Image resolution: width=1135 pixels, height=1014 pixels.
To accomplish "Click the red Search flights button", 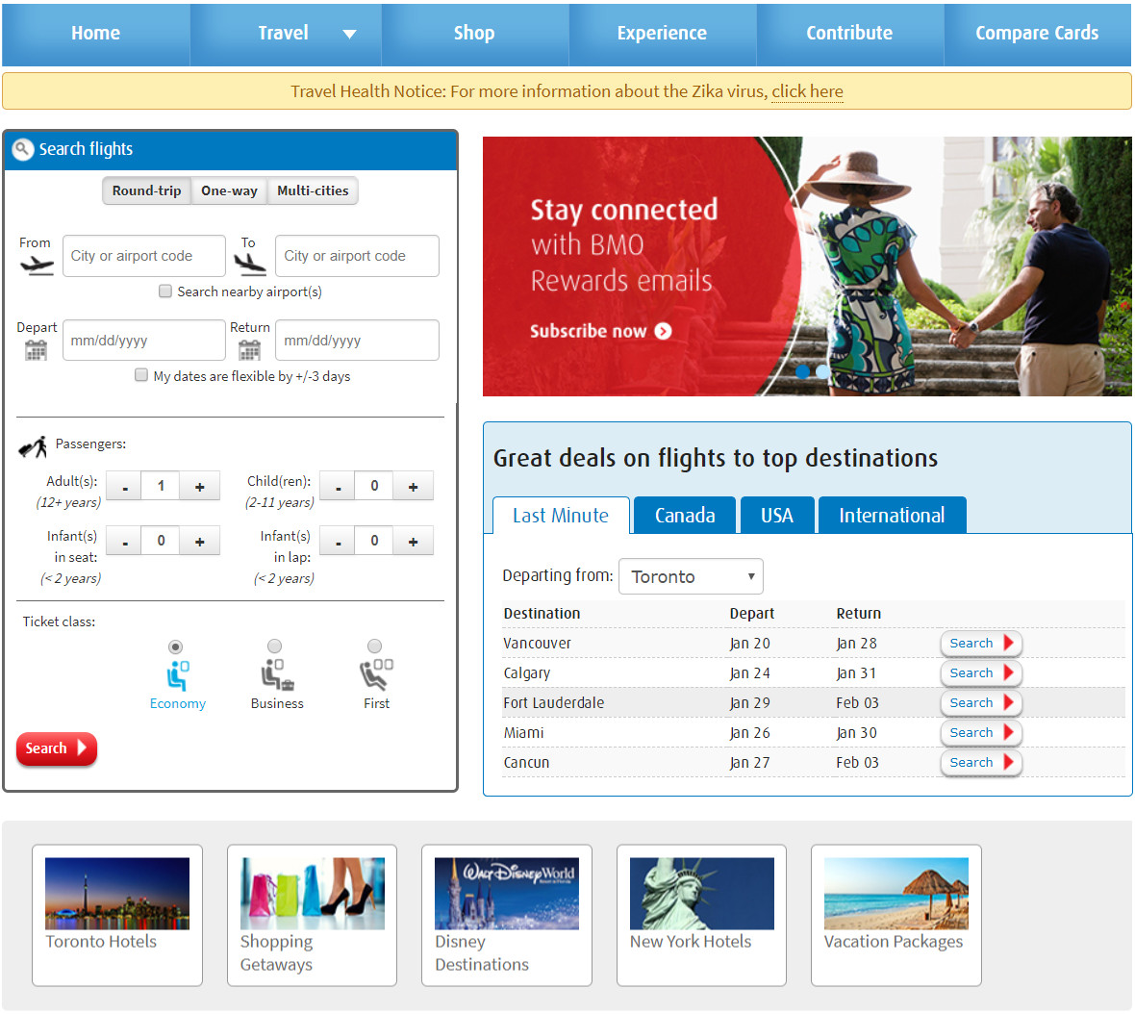I will pyautogui.click(x=57, y=748).
